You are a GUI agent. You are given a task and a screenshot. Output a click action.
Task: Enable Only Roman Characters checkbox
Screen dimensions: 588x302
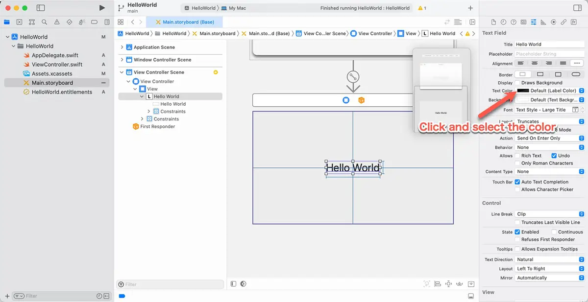pos(517,163)
